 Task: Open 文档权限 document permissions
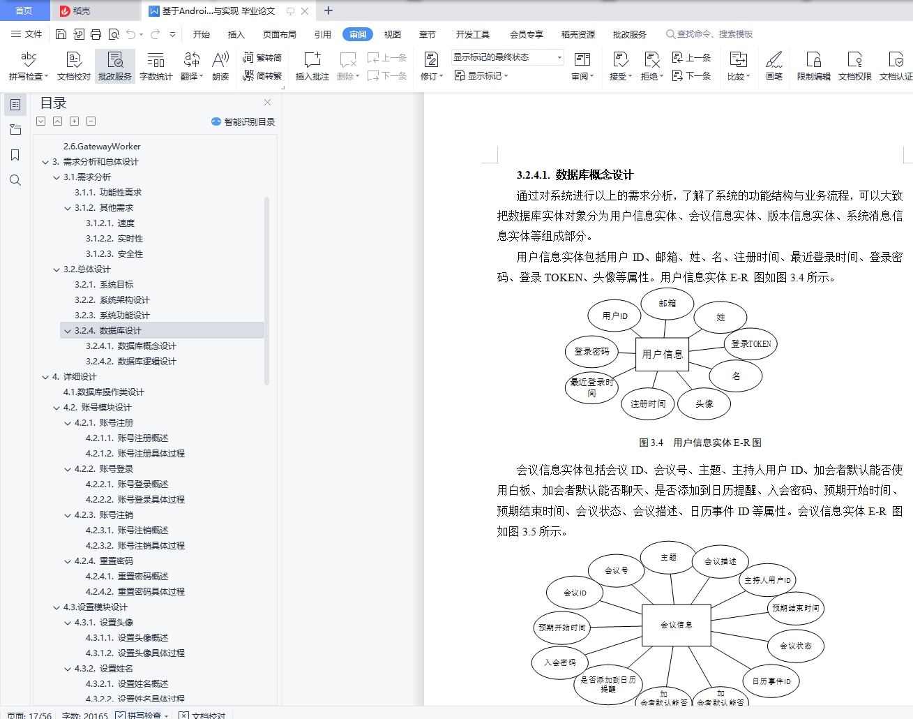[x=855, y=66]
